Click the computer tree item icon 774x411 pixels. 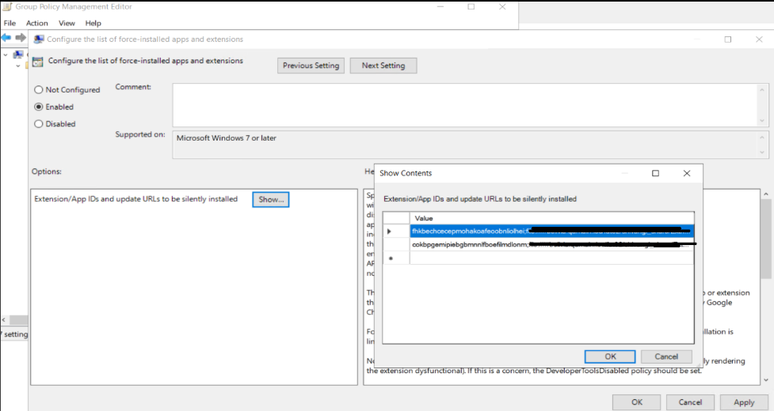tap(18, 55)
